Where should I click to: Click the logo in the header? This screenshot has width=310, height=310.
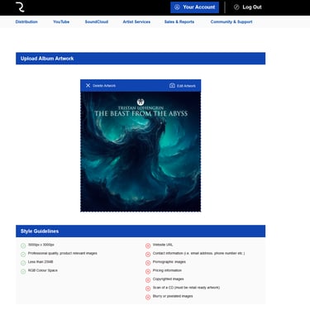(20, 7)
